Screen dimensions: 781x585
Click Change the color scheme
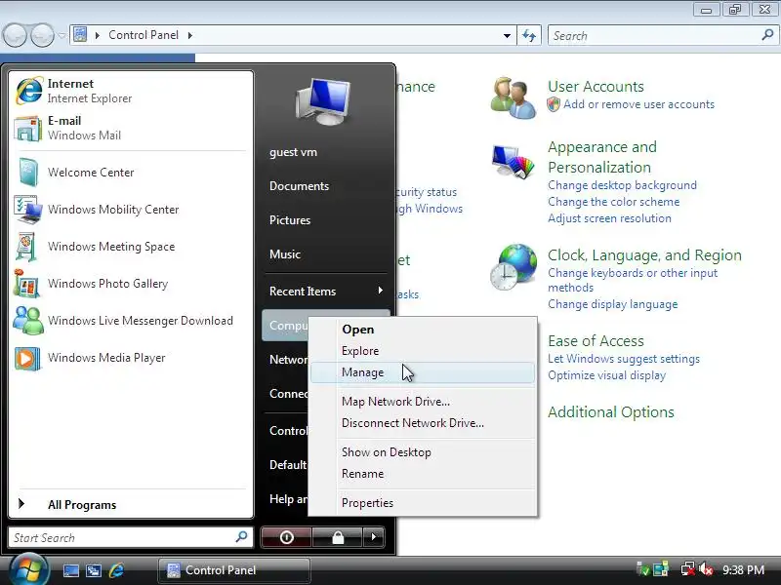point(614,202)
